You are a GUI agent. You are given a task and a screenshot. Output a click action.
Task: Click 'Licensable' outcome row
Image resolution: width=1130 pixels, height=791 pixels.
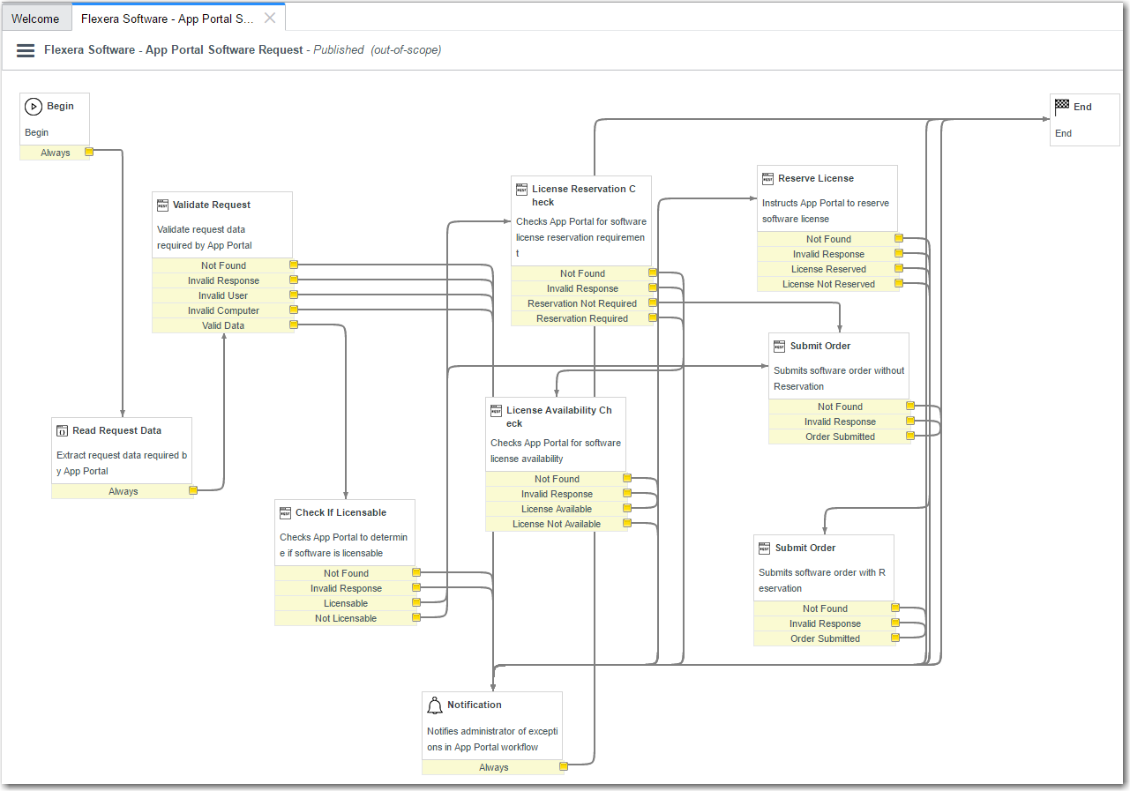(x=346, y=603)
